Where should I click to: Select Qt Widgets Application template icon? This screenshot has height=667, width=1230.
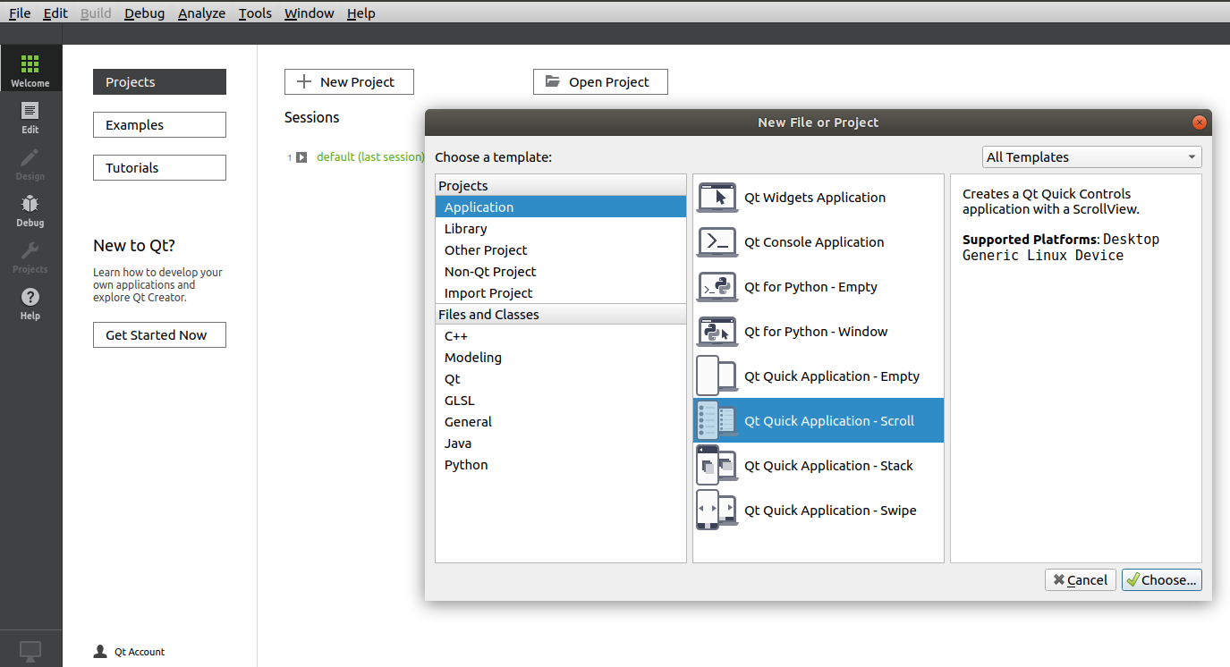[717, 198]
